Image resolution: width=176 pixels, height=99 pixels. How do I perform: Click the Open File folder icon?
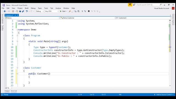[x=17, y=11]
